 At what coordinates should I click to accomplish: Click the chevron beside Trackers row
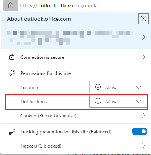coord(144,146)
